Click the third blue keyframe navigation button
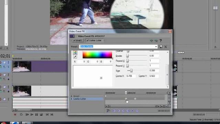 point(123,111)
